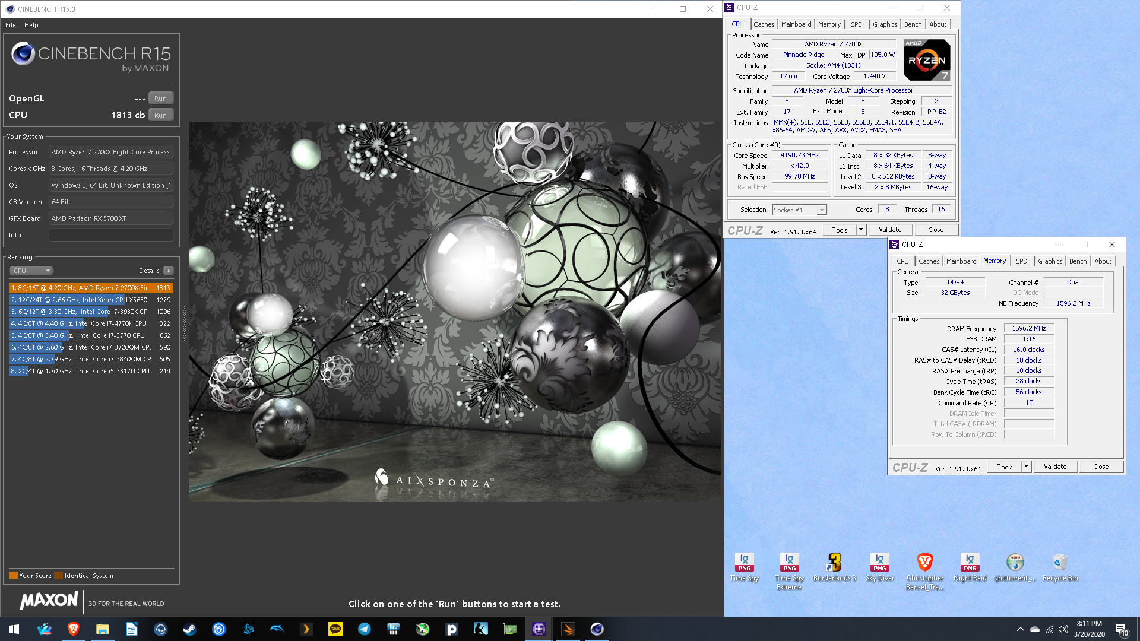The width and height of the screenshot is (1140, 641).
Task: Open Brave browser from taskbar
Action: click(74, 629)
